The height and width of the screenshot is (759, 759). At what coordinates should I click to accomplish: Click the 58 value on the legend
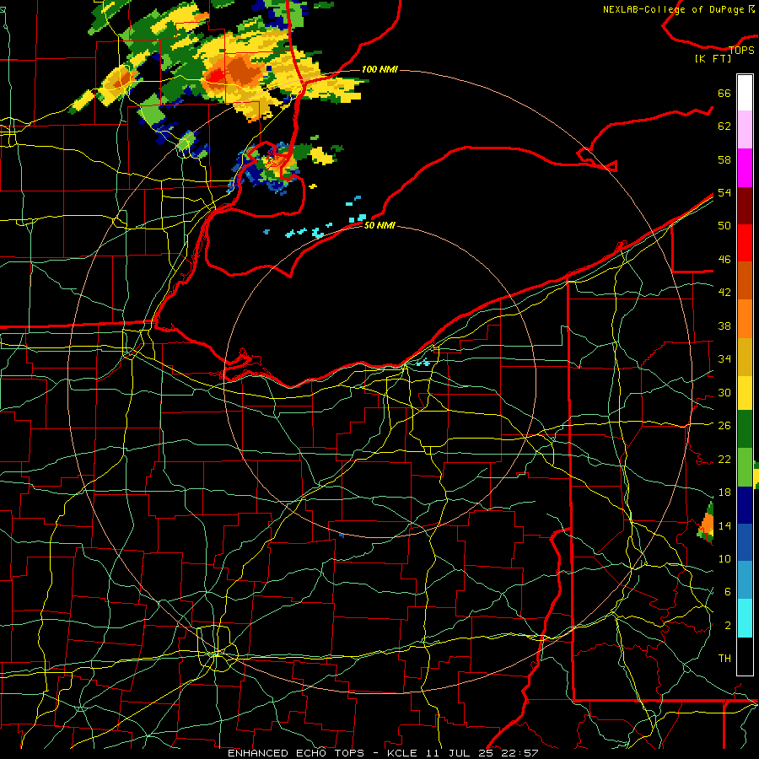pyautogui.click(x=724, y=159)
